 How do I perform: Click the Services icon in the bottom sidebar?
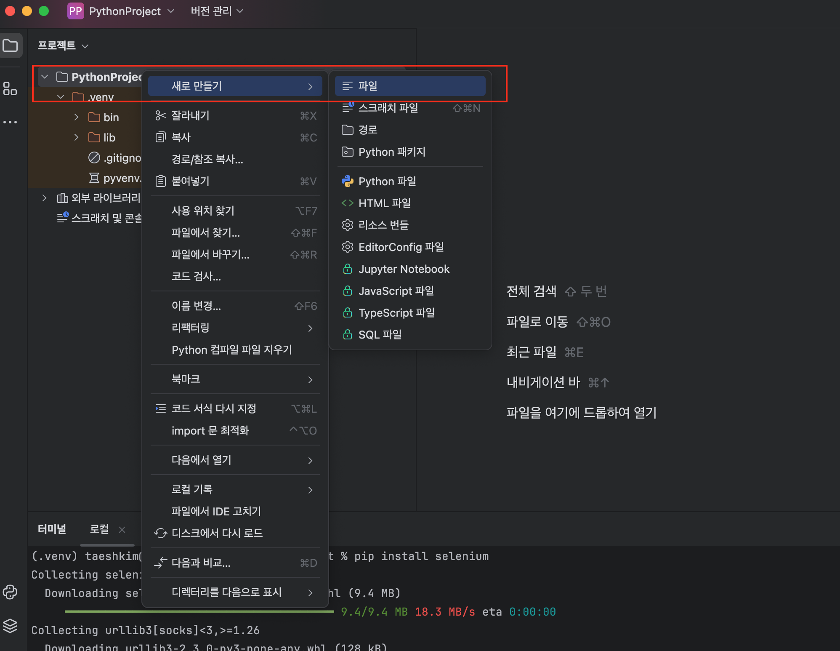click(11, 626)
